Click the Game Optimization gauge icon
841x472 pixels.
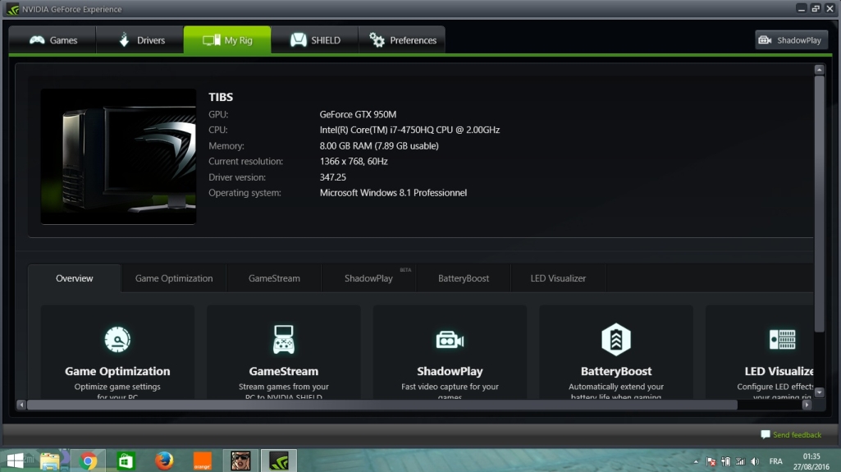coord(117,339)
